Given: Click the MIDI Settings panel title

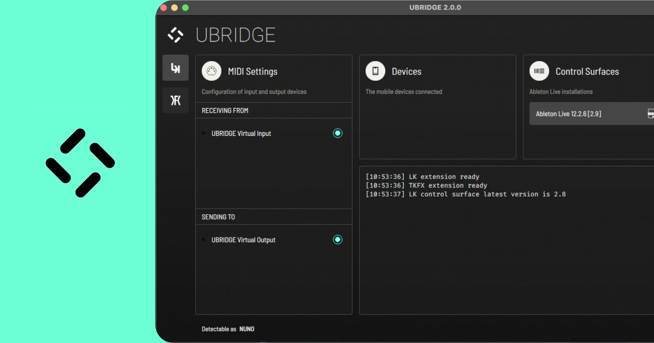Looking at the screenshot, I should [x=253, y=71].
